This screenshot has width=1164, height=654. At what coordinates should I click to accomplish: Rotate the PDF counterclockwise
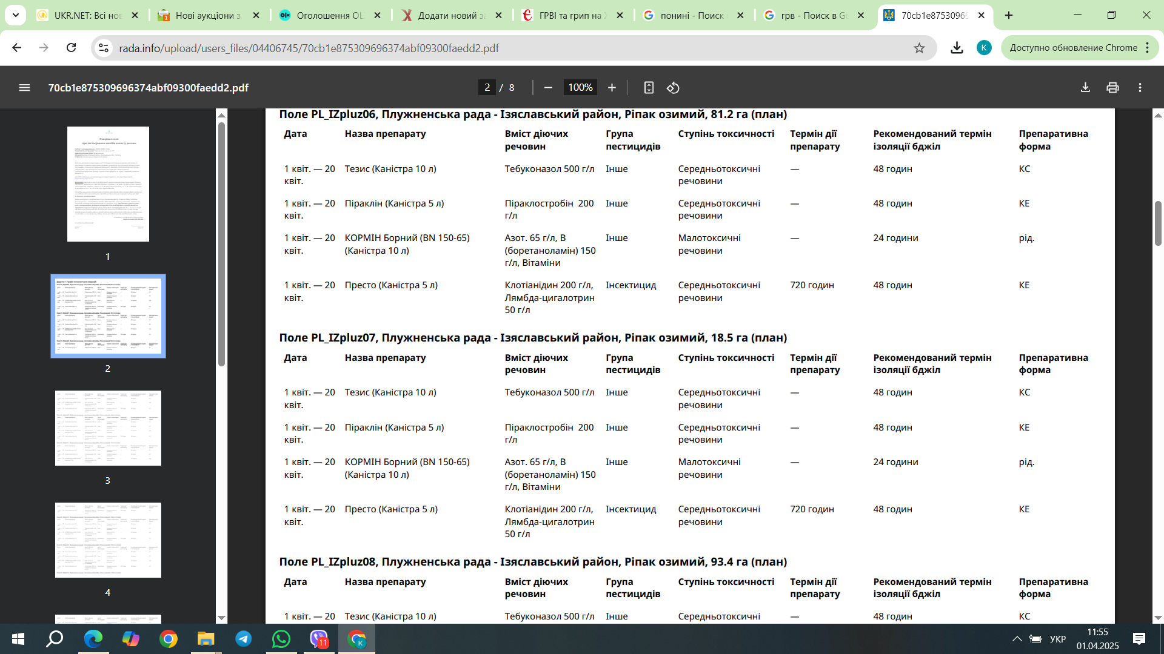673,88
